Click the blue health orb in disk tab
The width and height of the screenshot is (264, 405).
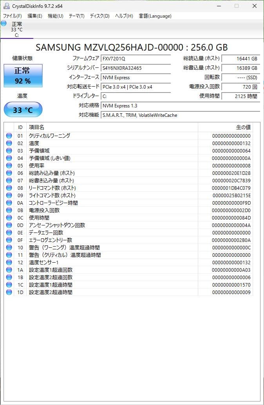[4, 23]
